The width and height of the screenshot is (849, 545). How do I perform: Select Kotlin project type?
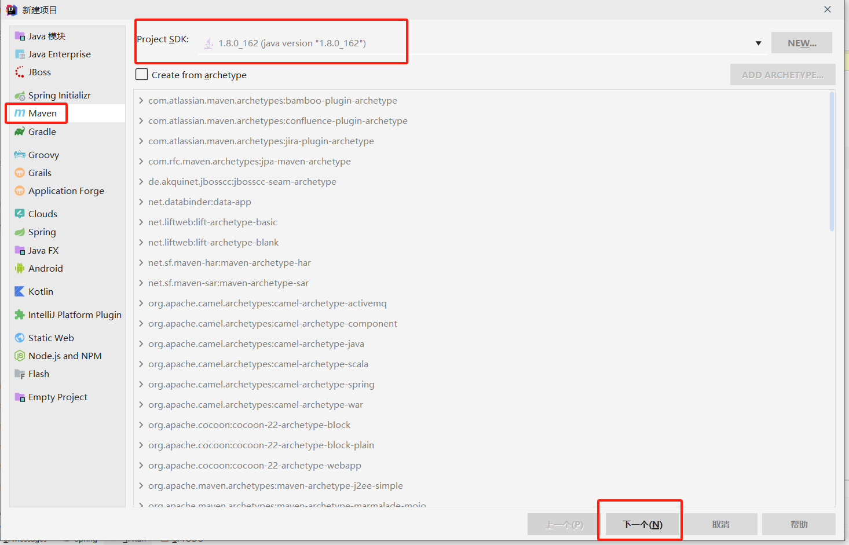[67, 291]
